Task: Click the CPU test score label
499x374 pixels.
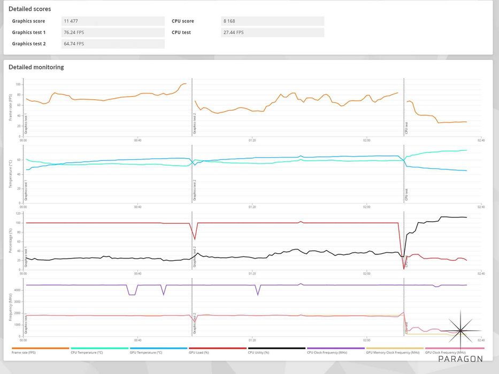Action: (181, 33)
